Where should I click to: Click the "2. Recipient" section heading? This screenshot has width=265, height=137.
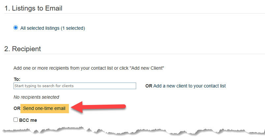(x=23, y=49)
